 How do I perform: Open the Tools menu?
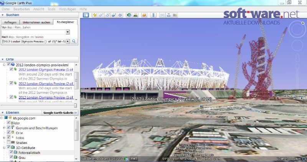[51, 9]
